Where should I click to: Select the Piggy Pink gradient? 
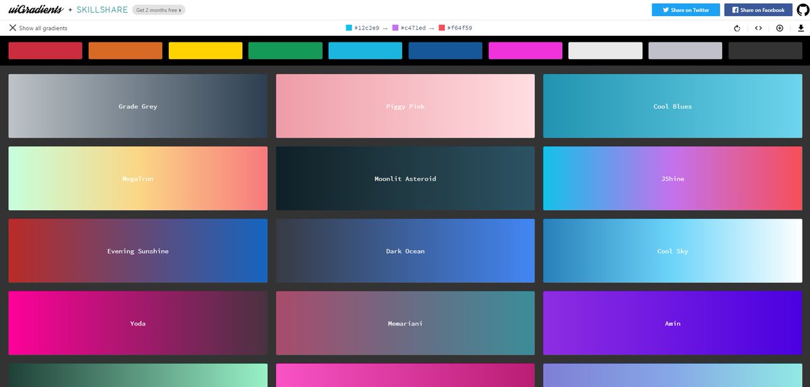coord(405,106)
